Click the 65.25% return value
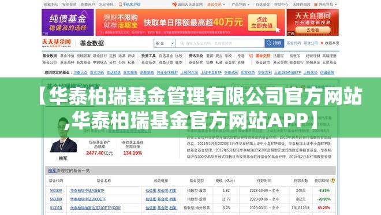Viewport: 381px width, 215px height. click(324, 208)
